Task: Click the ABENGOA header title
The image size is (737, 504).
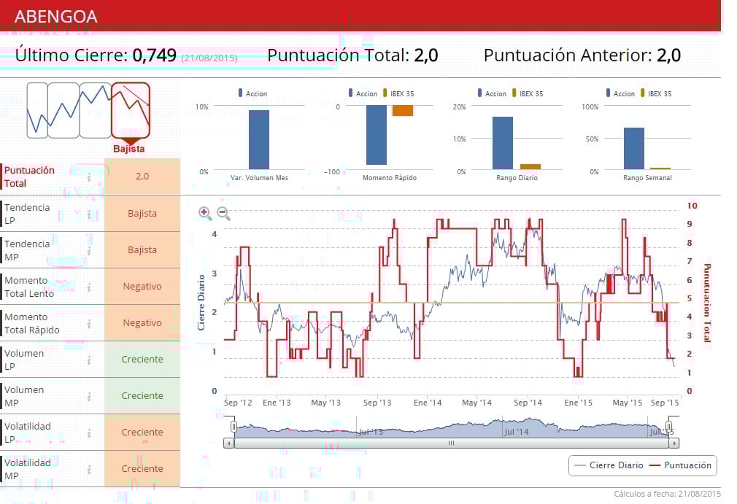Action: pos(56,17)
